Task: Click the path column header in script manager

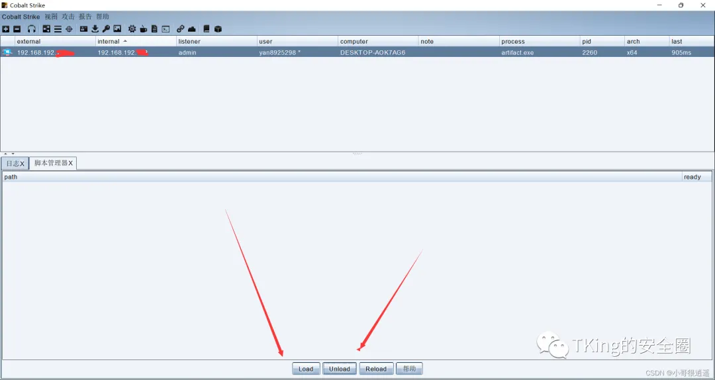Action: pos(342,177)
